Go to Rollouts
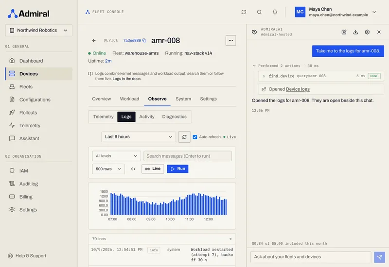Image resolution: width=389 pixels, height=267 pixels. [39, 113]
